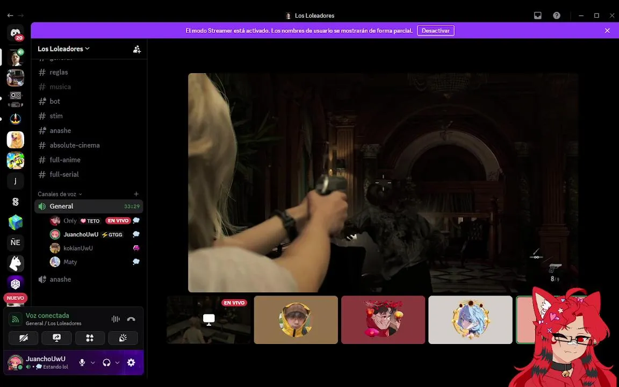
Task: Disconnect from voice with hang-up icon
Action: tap(131, 319)
